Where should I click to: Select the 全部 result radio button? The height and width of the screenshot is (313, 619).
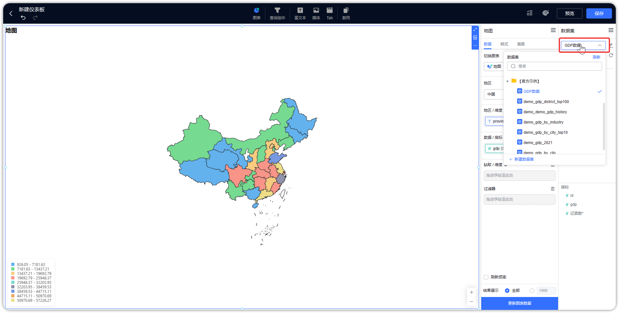(507, 291)
